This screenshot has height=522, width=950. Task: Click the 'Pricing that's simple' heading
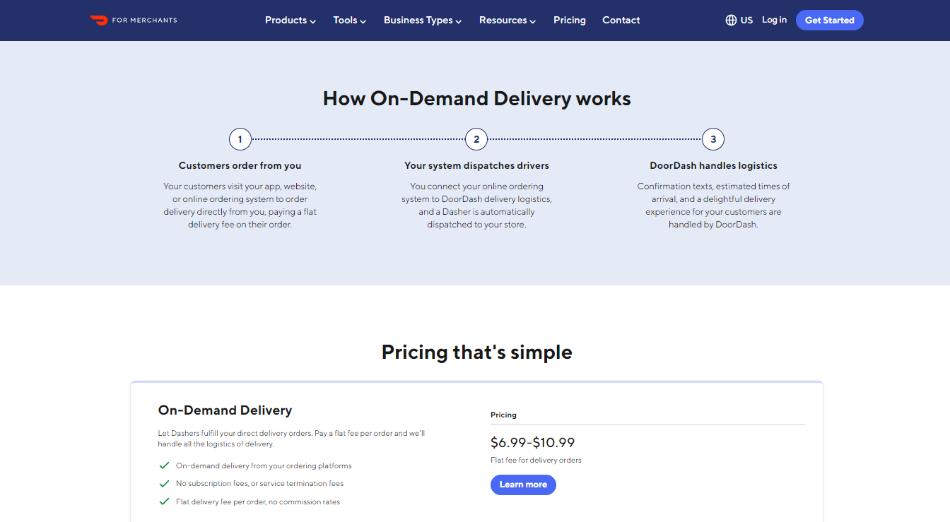pyautogui.click(x=477, y=352)
